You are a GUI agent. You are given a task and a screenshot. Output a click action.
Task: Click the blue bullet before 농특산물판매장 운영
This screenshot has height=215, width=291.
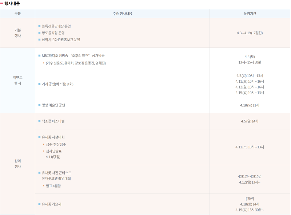39,26
